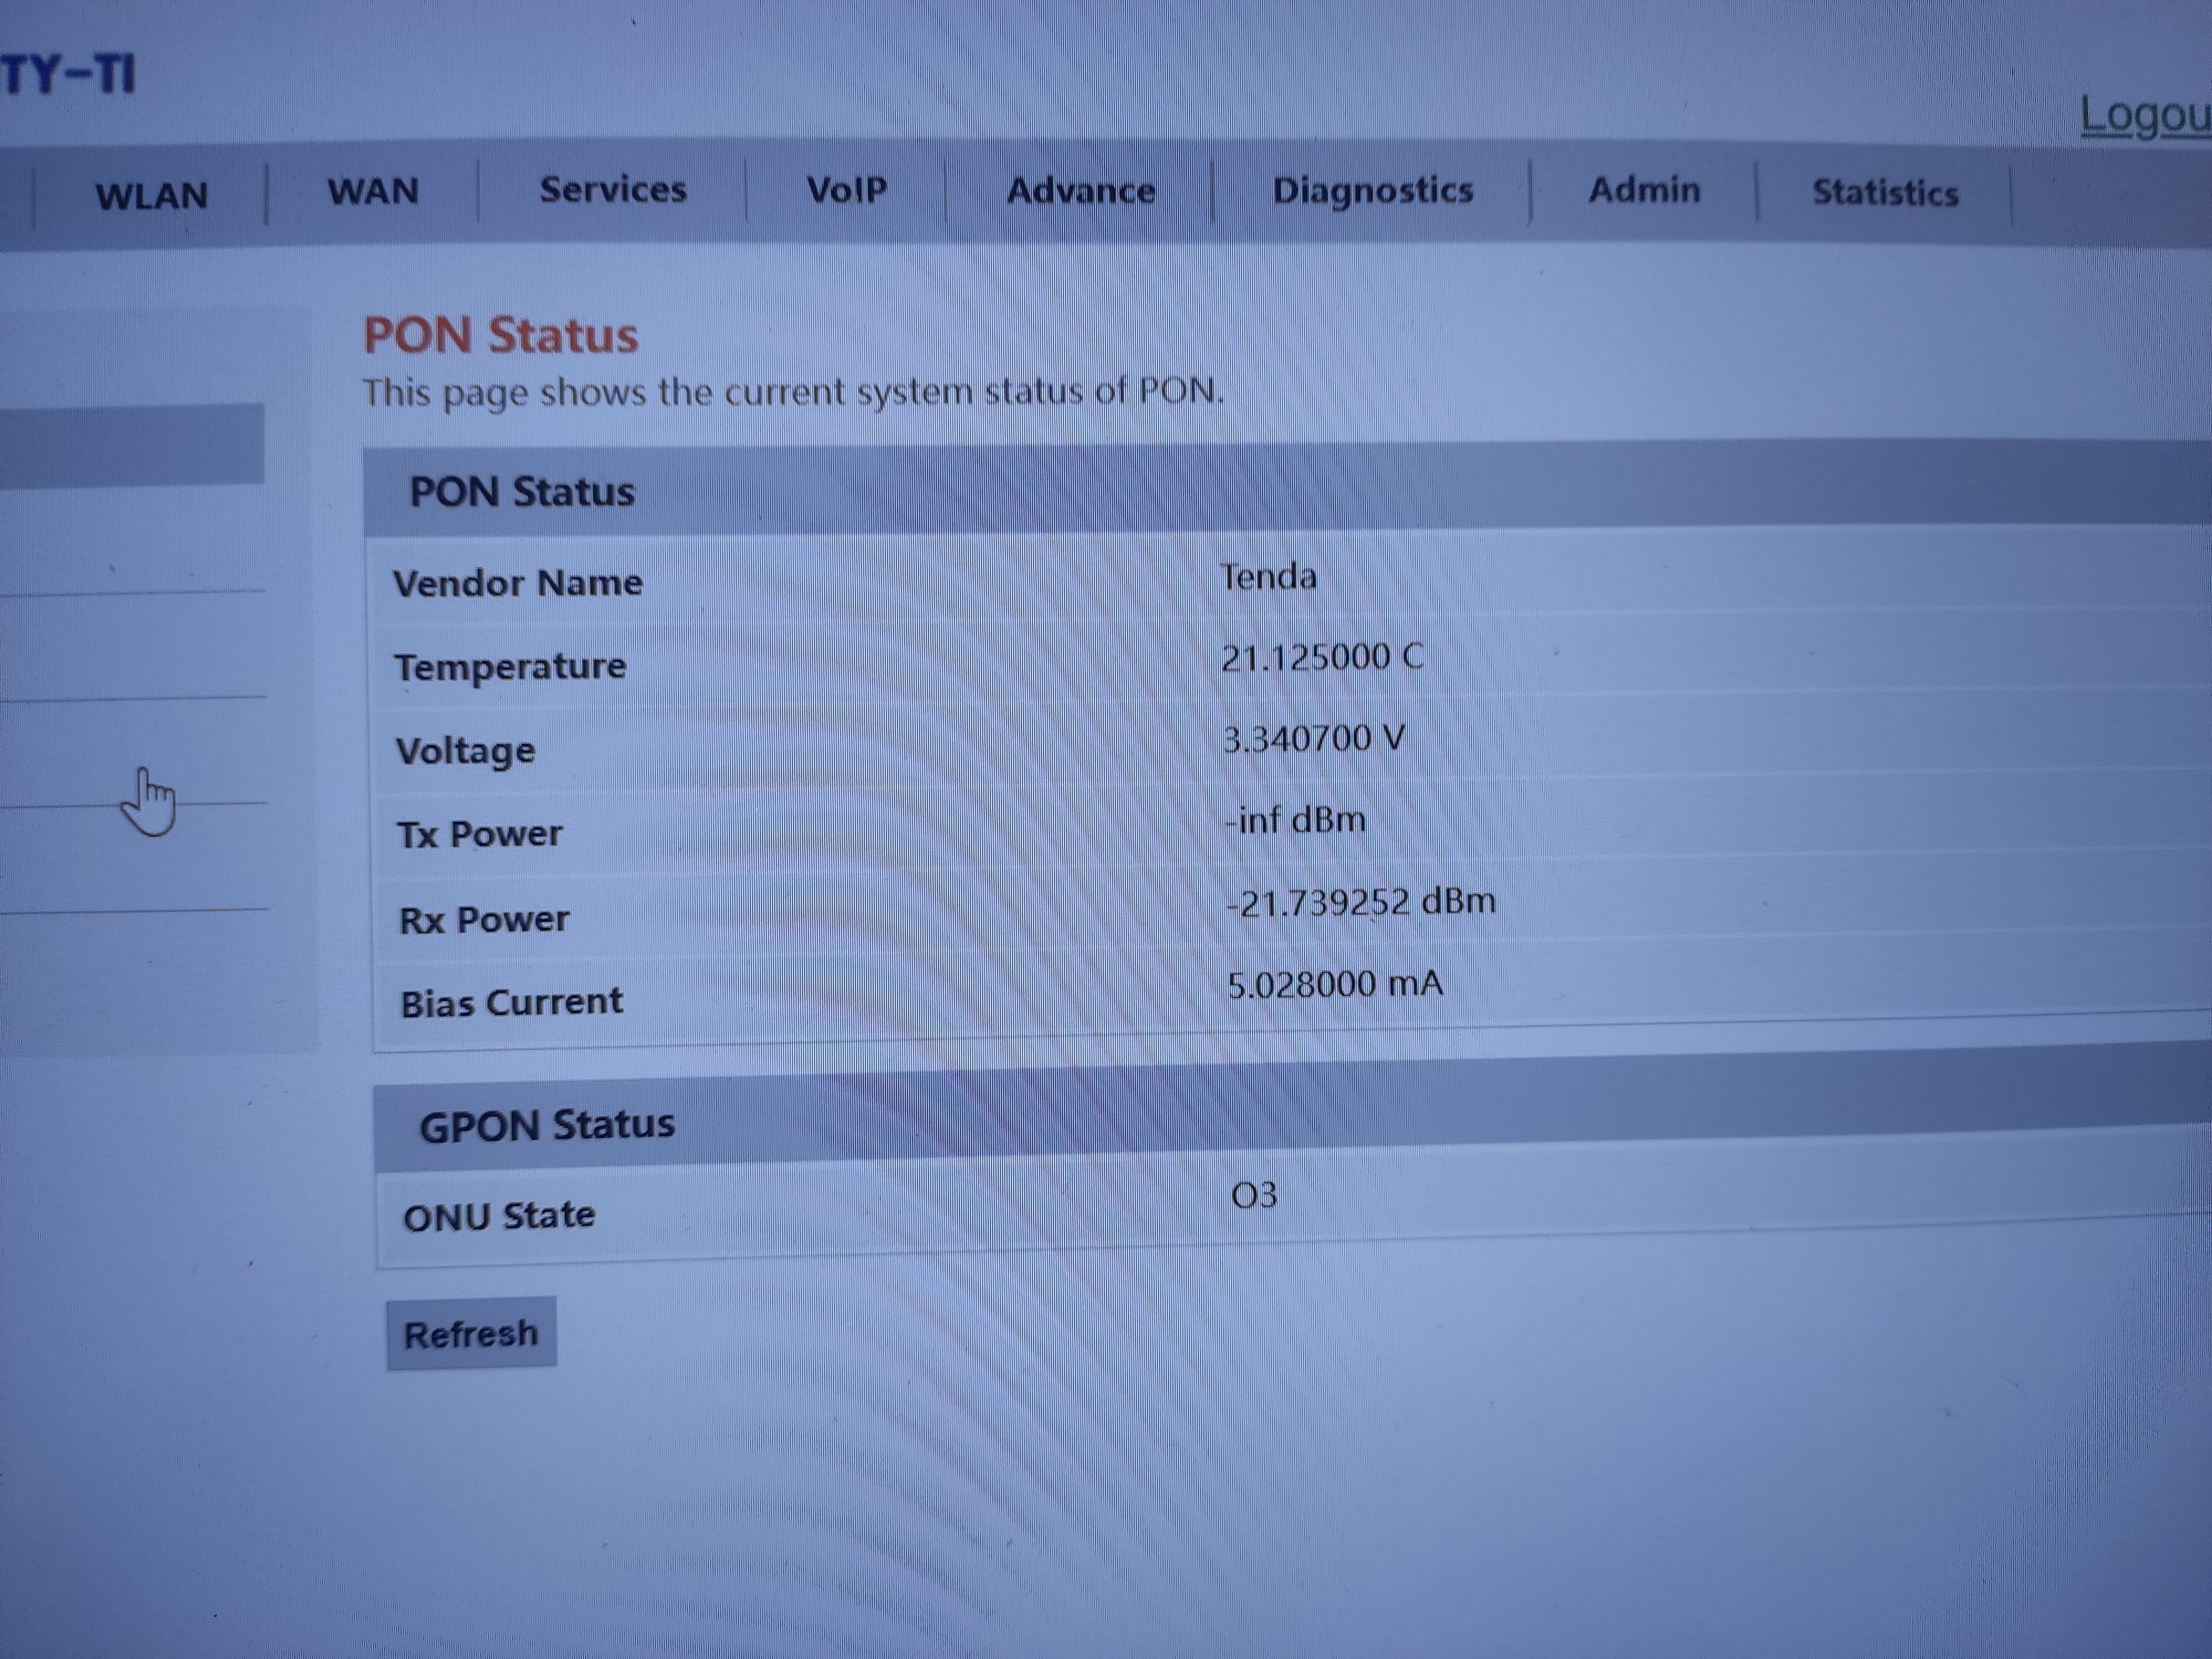Open the WLAN tab
Screen dimensions: 2212x1659
pyautogui.click(x=151, y=196)
